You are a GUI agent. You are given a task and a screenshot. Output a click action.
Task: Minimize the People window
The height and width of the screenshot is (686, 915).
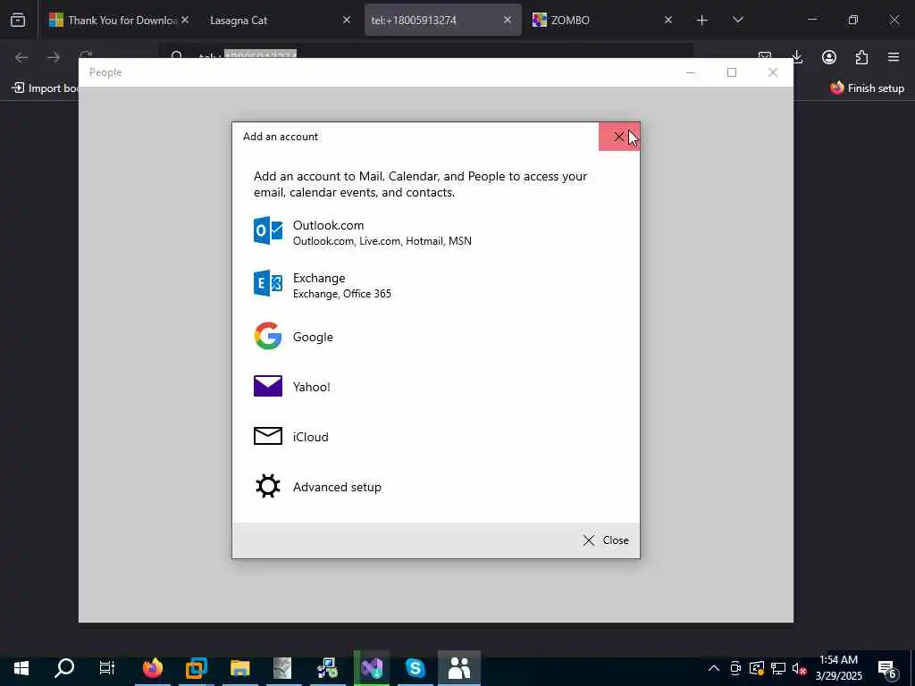coord(691,72)
